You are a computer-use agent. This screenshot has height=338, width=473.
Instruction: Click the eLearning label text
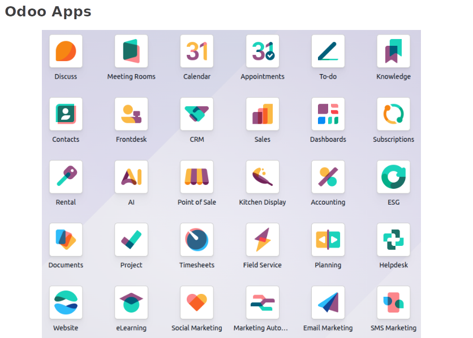click(131, 328)
